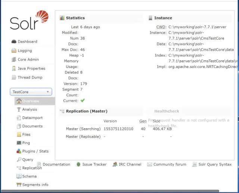
Task: Open the Schema link
Action: point(30,176)
